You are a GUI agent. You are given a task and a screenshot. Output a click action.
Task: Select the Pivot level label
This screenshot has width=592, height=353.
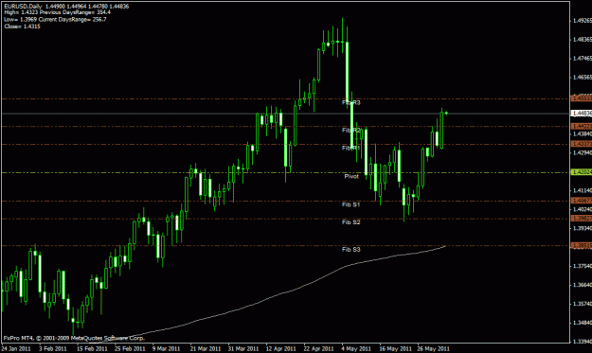coord(351,176)
